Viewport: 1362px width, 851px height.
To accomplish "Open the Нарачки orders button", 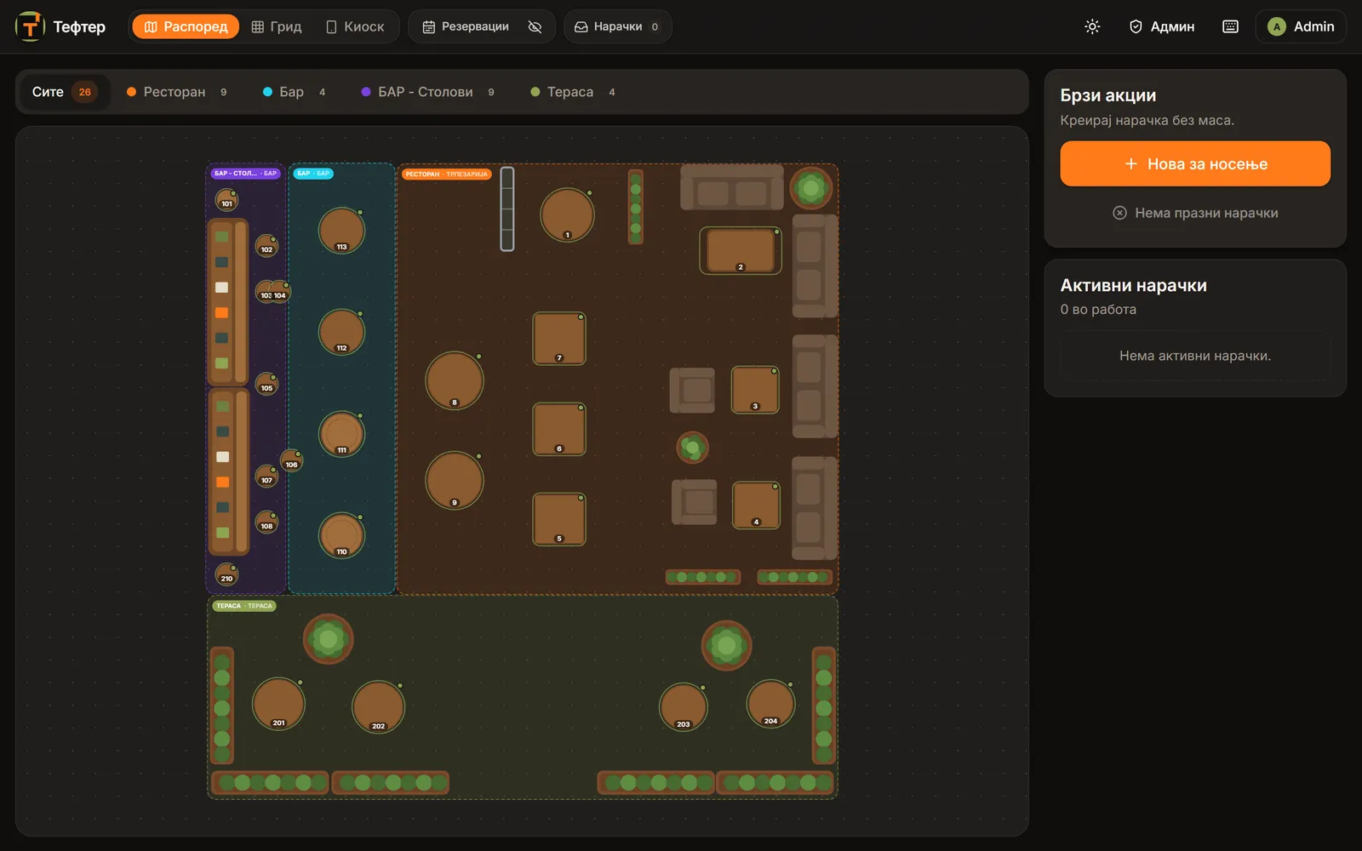I will [x=617, y=26].
